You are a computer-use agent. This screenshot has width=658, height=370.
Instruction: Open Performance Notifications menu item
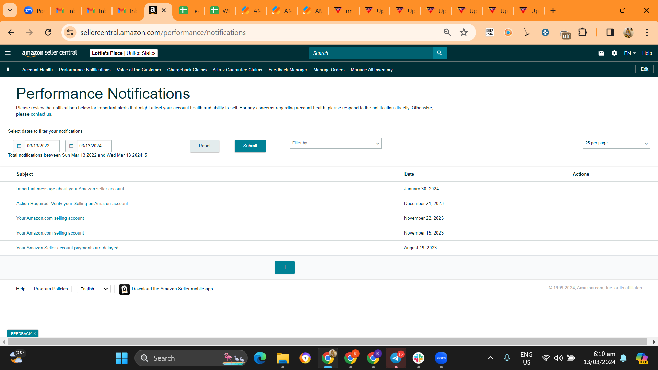[85, 70]
